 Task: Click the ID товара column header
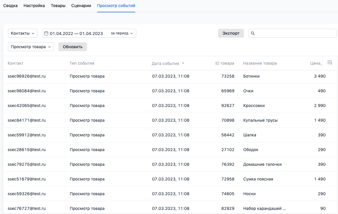point(224,63)
